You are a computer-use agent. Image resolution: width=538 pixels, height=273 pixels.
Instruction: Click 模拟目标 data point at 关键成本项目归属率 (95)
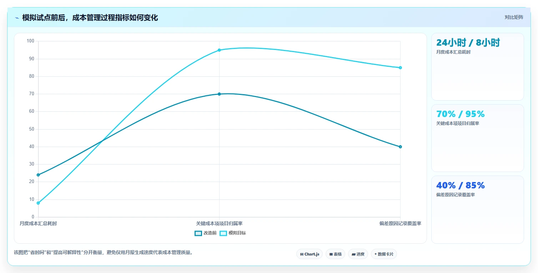pos(219,50)
